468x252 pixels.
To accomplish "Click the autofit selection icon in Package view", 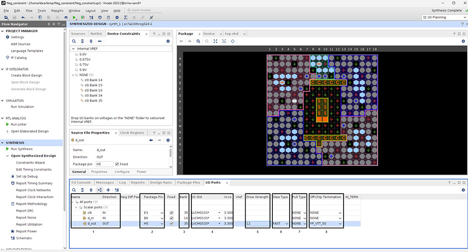I will click(224, 41).
